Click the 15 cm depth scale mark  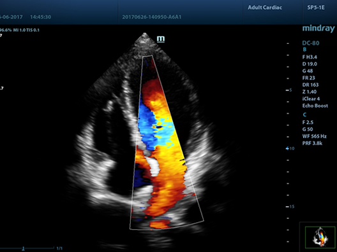[290, 207]
